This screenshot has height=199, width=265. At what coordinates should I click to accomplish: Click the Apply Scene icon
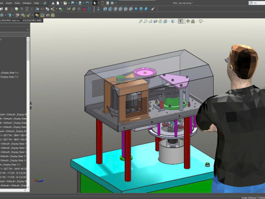pyautogui.click(x=193, y=21)
